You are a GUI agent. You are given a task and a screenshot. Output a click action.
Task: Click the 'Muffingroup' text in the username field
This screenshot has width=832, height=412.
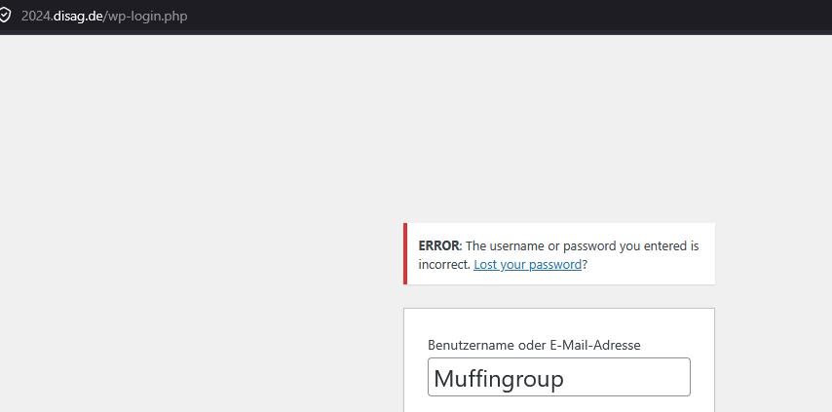499,378
